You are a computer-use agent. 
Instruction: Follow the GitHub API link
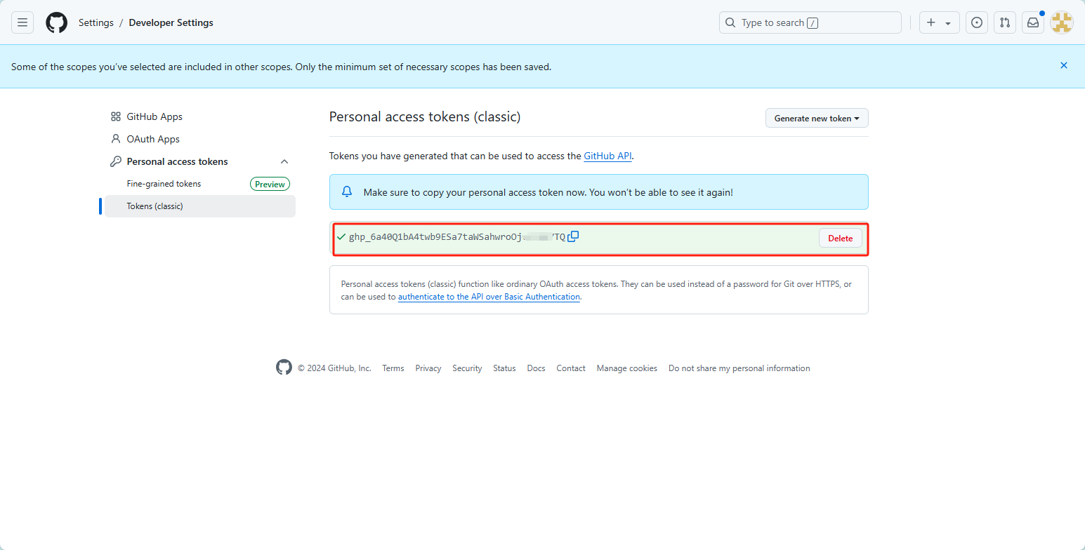[608, 156]
